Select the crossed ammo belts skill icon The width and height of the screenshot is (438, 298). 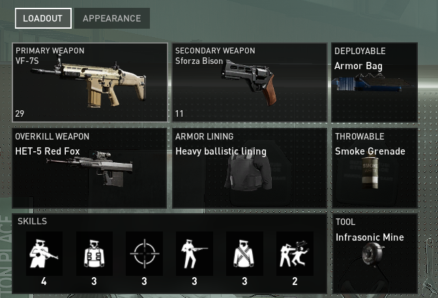244,254
